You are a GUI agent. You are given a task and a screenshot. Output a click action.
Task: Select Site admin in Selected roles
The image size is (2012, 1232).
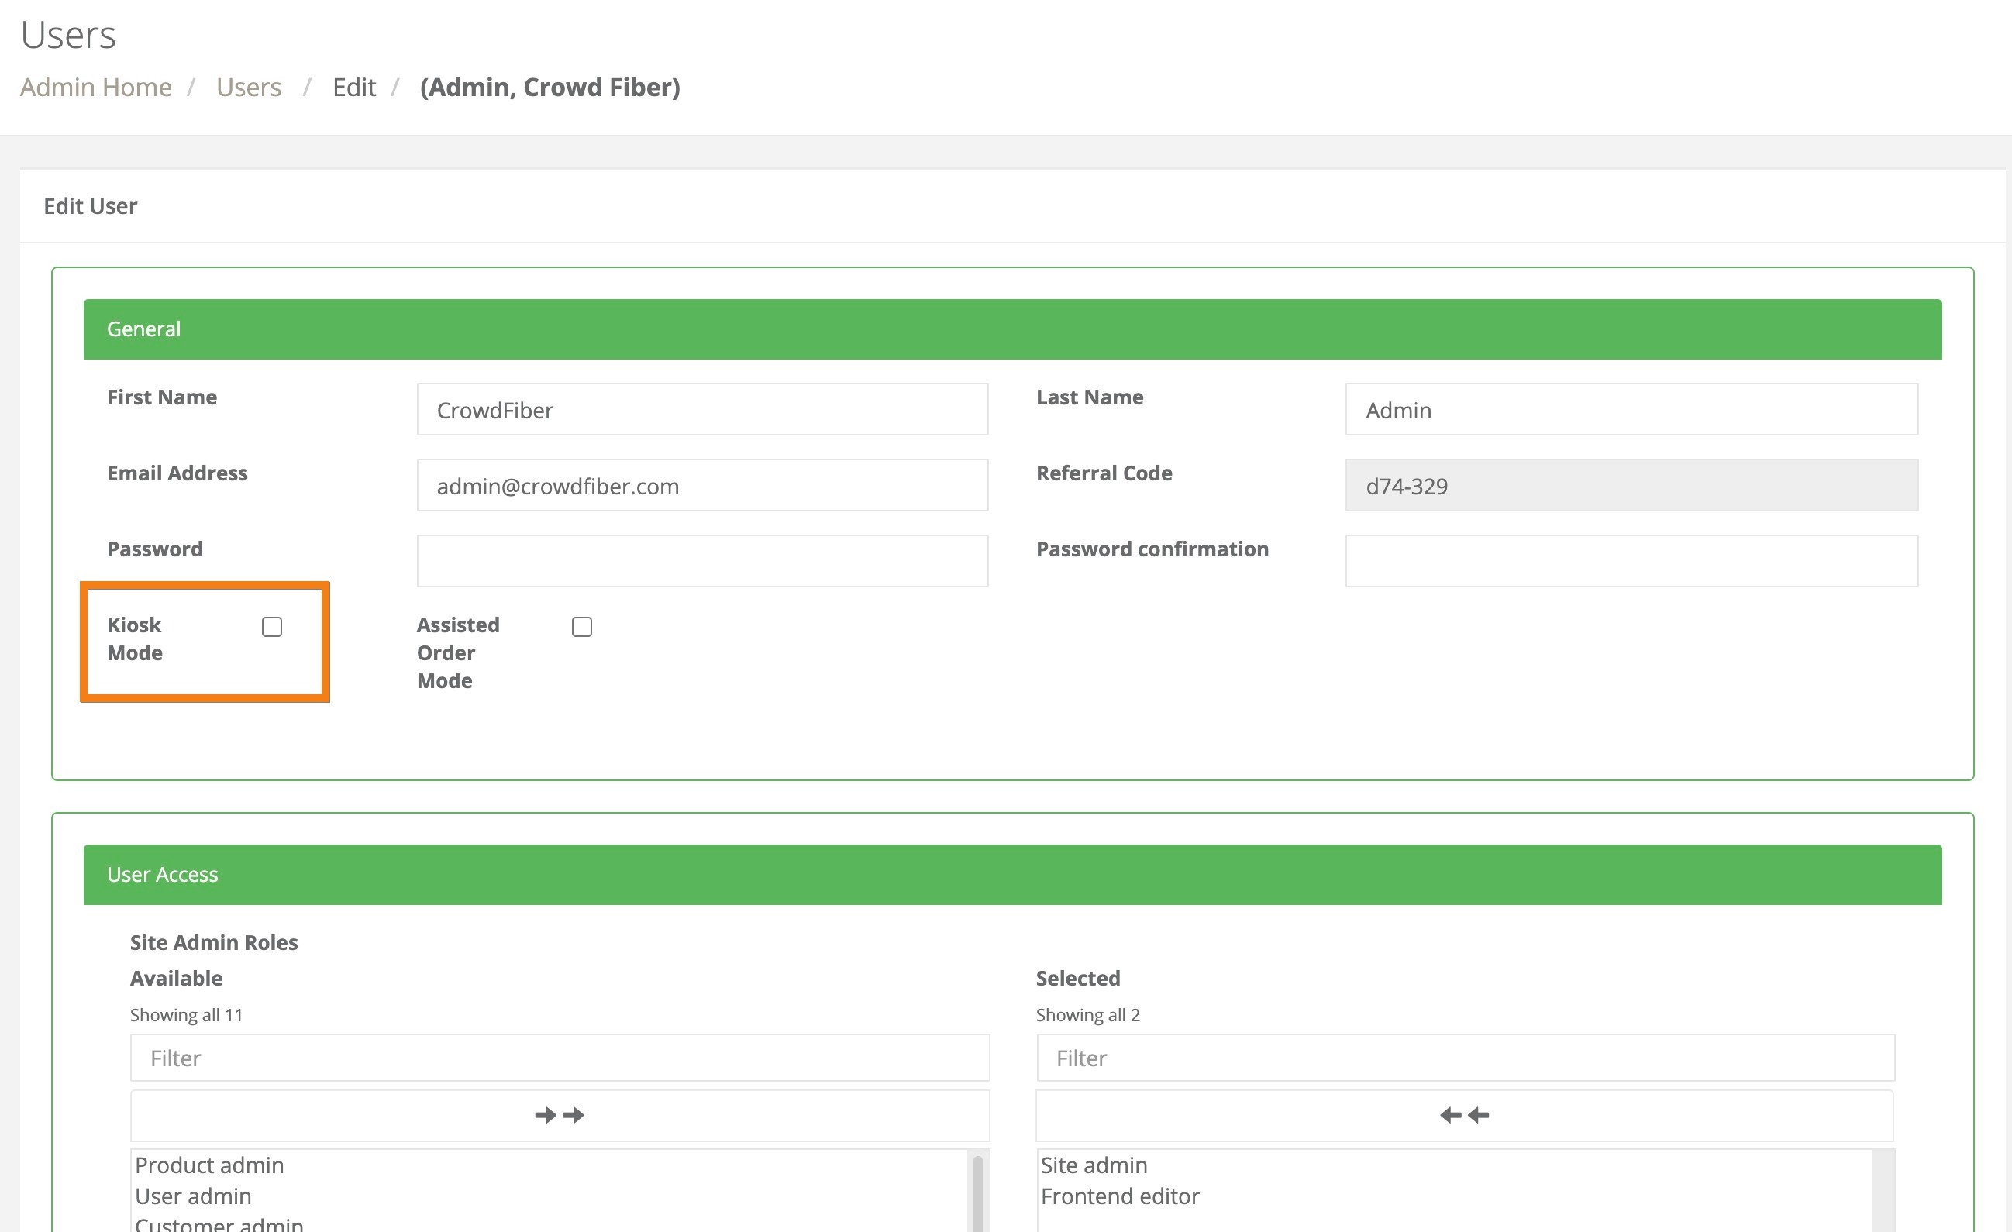(x=1094, y=1165)
